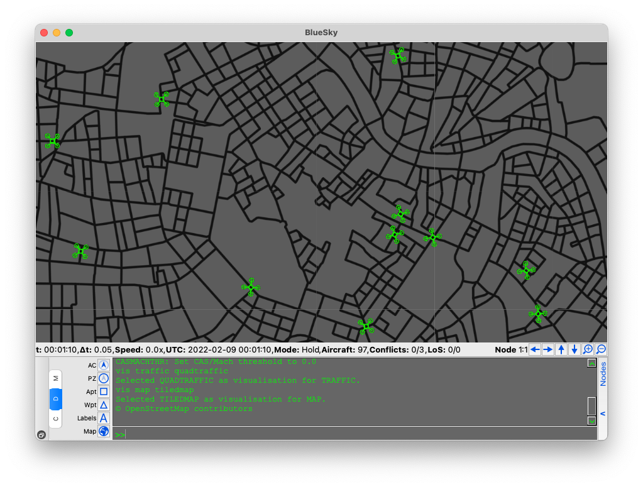Viewport: 643px width, 487px height.
Task: Switch to the M tab
Action: tap(56, 378)
